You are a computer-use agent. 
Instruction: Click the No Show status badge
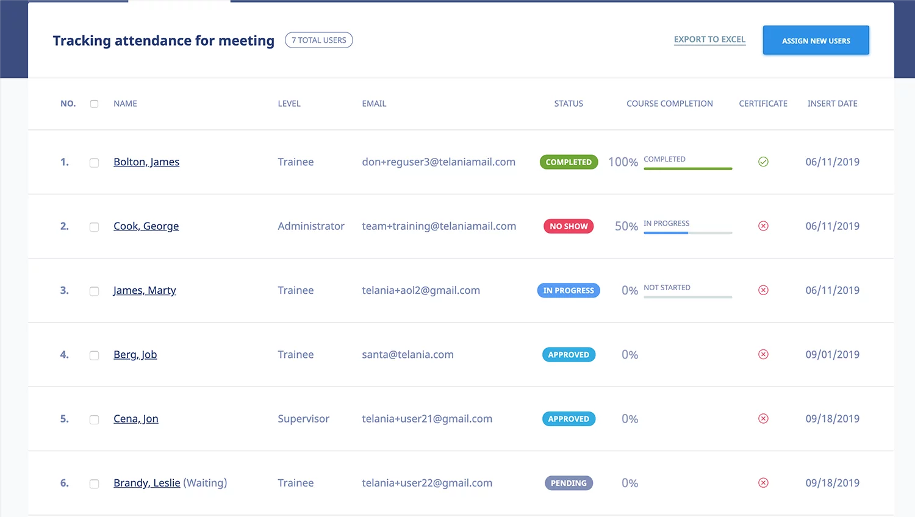569,226
